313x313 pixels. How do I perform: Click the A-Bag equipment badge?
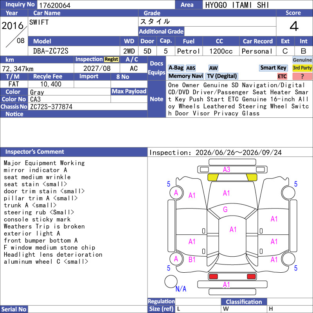[x=176, y=68]
